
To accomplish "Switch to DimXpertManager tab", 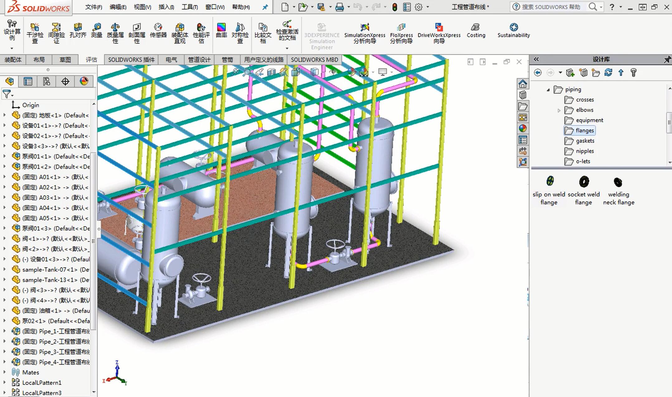I will pyautogui.click(x=65, y=82).
